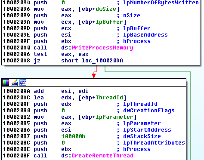The width and height of the screenshot is (204, 160).
Task: Click the lpStartAddress comment
Action: click(x=147, y=130)
